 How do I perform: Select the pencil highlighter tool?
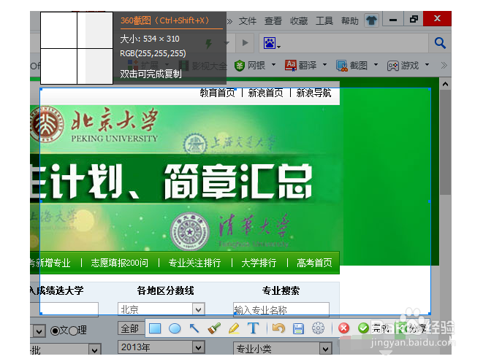click(234, 328)
